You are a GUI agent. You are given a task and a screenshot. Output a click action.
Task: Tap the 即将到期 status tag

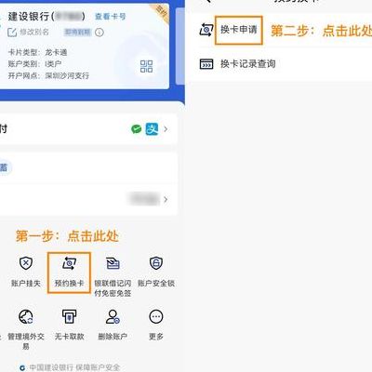(77, 32)
